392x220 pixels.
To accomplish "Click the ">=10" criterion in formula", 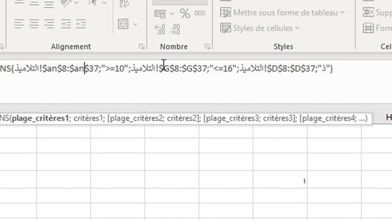I will (x=115, y=68).
